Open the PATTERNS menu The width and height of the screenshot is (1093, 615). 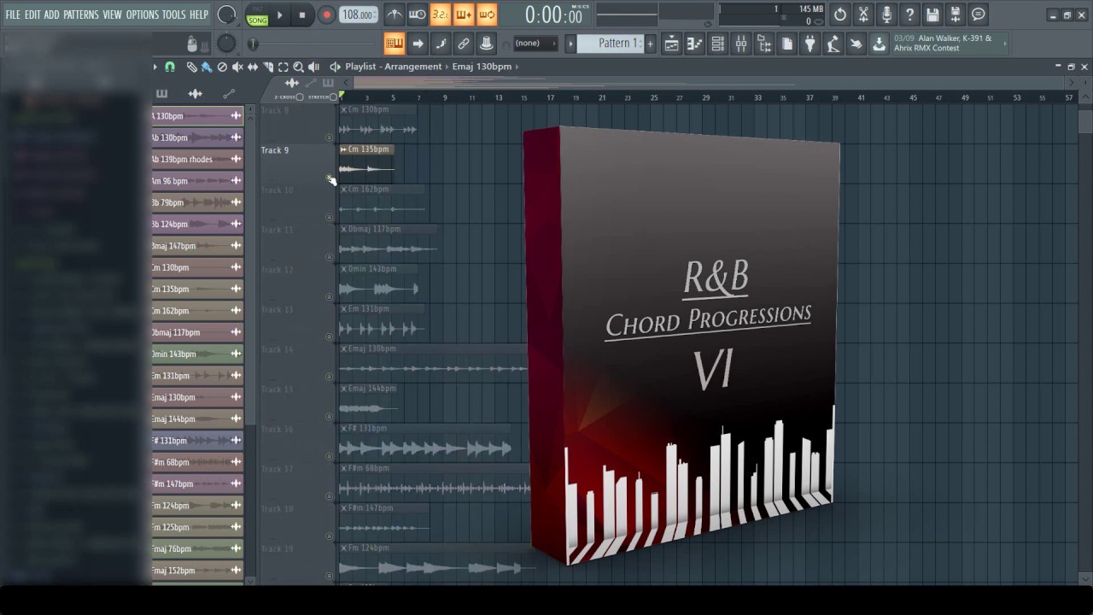coord(81,15)
